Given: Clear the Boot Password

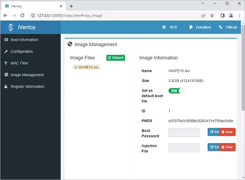Looking at the screenshot, I should coord(227,132).
